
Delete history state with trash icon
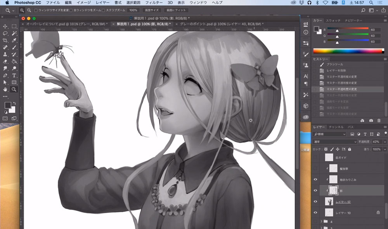[379, 121]
